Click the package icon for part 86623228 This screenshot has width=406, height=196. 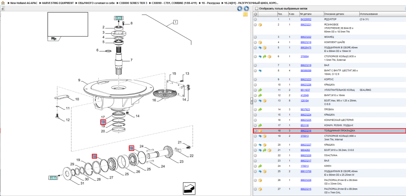point(260,180)
